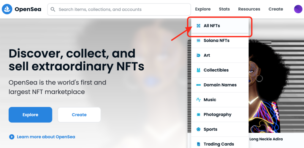Click the Art category icon
Image resolution: width=304 pixels, height=148 pixels.
pyautogui.click(x=198, y=55)
